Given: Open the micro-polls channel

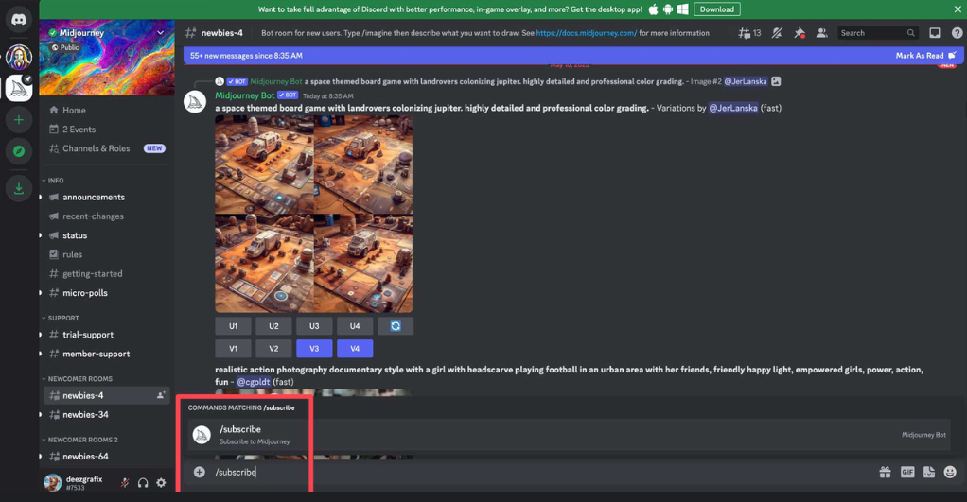Looking at the screenshot, I should pyautogui.click(x=106, y=292).
